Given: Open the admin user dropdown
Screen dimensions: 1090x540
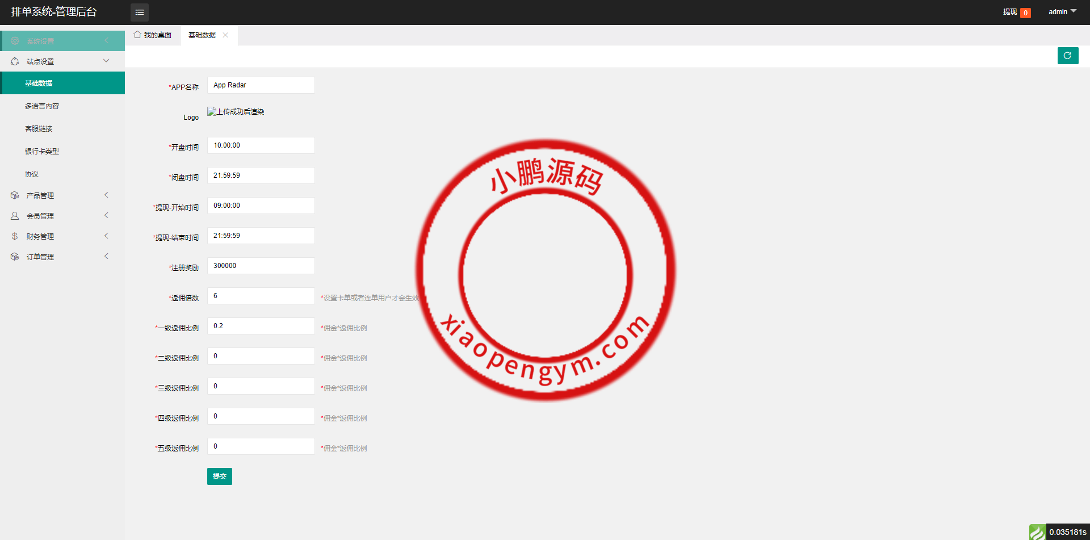Looking at the screenshot, I should [1062, 12].
